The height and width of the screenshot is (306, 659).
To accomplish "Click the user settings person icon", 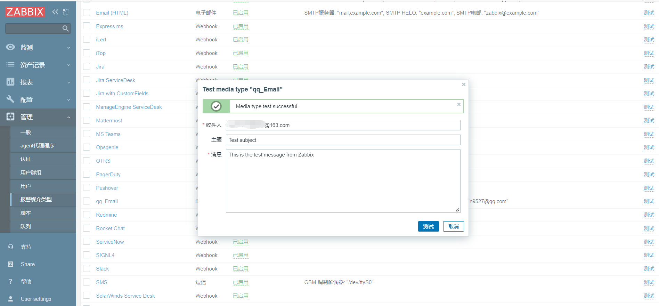I will tap(11, 299).
